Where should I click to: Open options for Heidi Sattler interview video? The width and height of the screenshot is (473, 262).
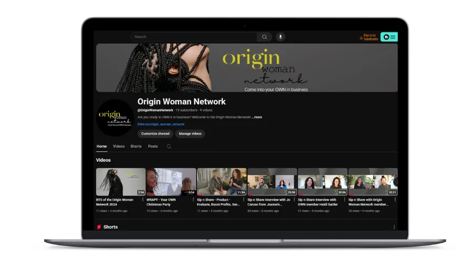[344, 200]
